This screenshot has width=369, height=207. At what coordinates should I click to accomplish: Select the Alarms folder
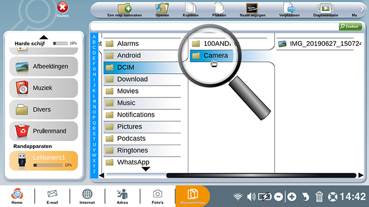click(142, 44)
